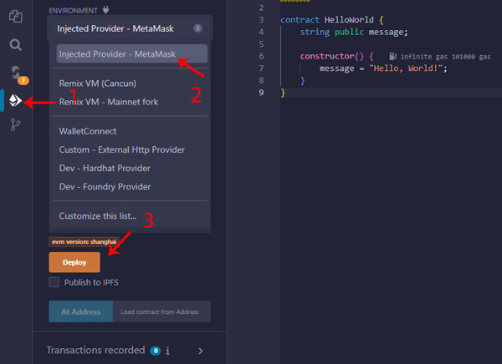Open Deploy & run transactions icon

coord(15,101)
